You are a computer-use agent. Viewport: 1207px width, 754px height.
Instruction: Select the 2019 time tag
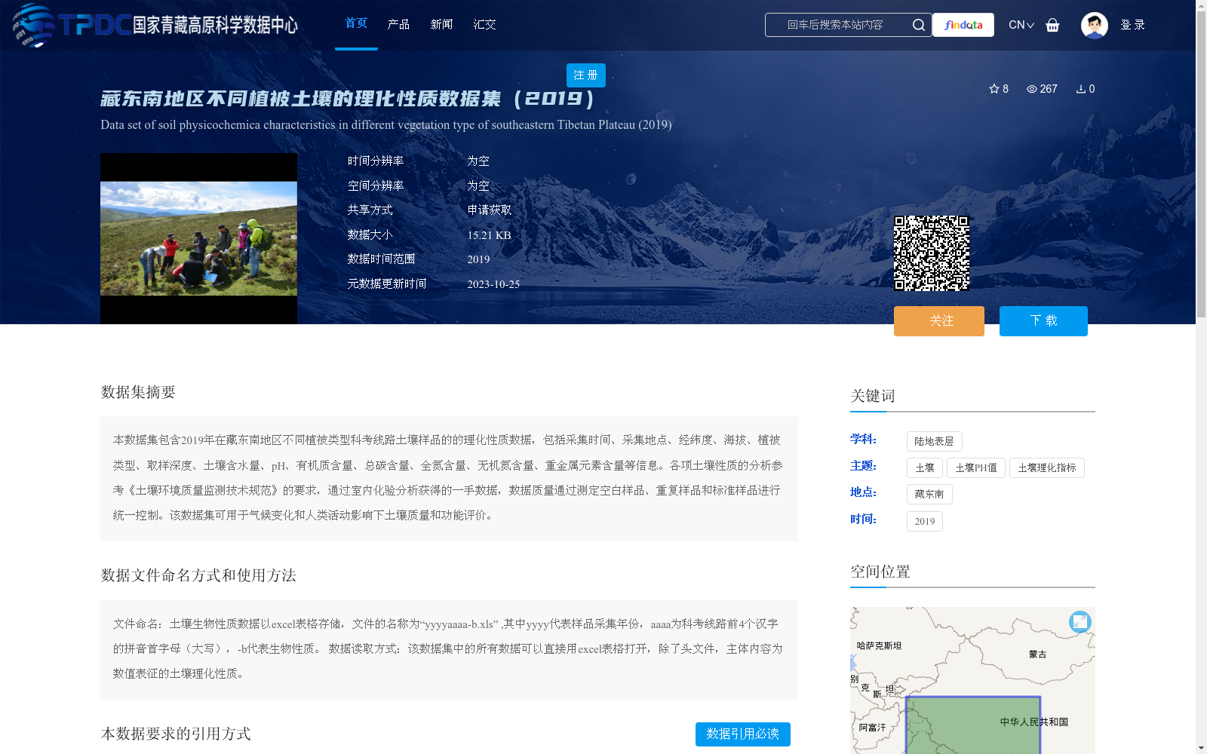click(x=925, y=522)
